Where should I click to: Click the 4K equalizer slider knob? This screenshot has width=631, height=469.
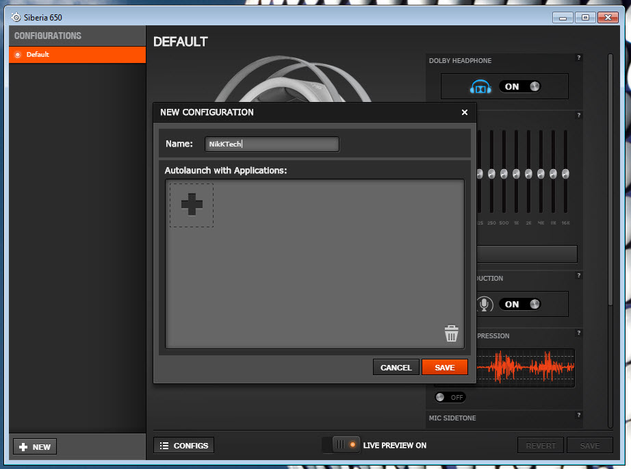[x=541, y=173]
